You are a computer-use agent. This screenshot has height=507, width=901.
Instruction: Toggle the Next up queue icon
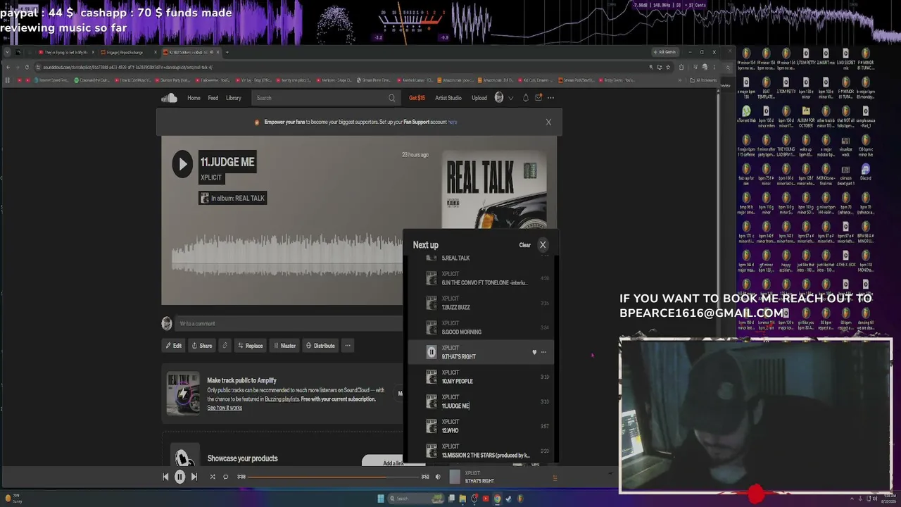point(555,477)
